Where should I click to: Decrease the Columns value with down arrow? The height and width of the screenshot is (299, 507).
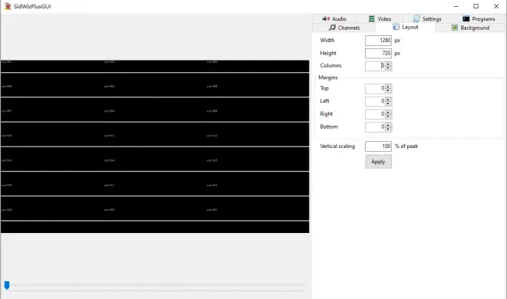coord(388,68)
